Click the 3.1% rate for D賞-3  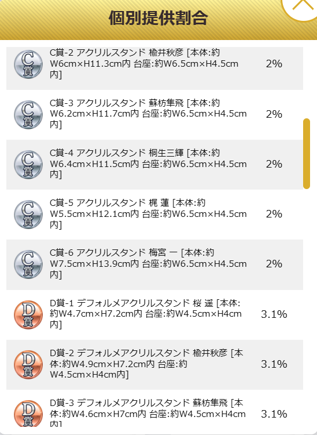pyautogui.click(x=274, y=414)
